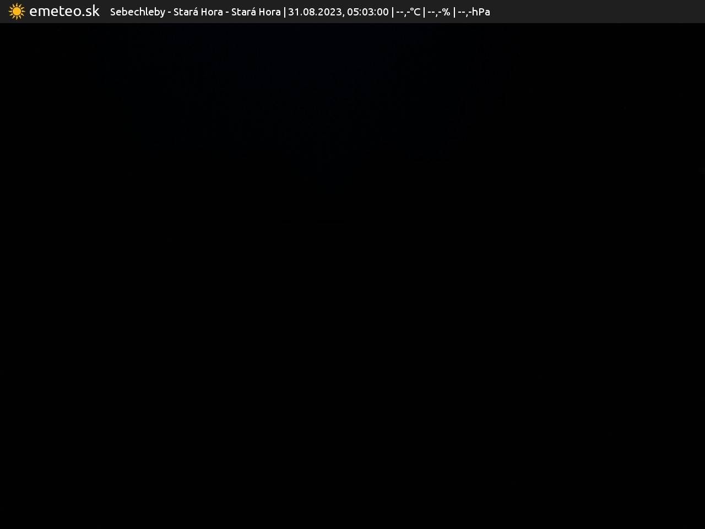Click the timestamp 05:03:00
The height and width of the screenshot is (529, 705).
click(x=367, y=12)
